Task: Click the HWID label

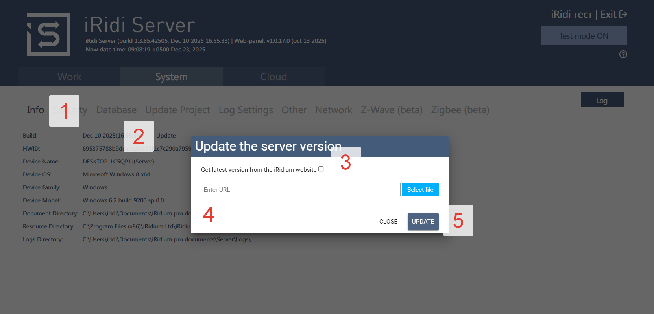Action: coord(31,149)
